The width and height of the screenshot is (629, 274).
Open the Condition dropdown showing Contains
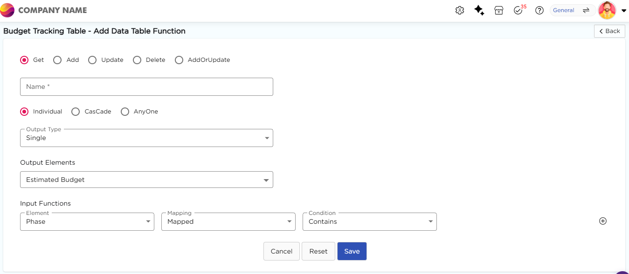tap(369, 222)
